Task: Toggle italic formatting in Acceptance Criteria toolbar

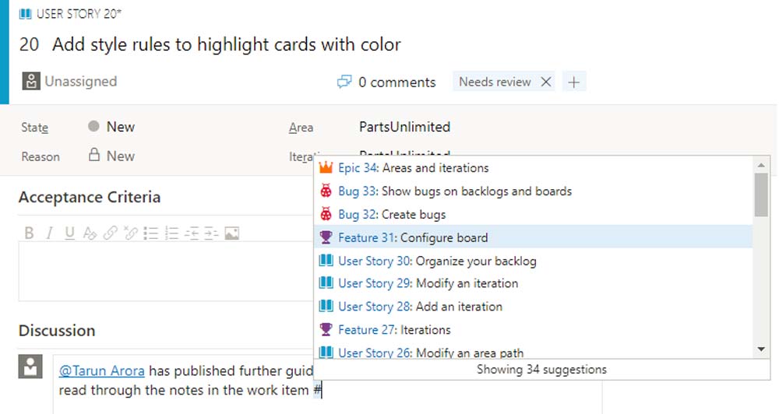Action: tap(49, 233)
